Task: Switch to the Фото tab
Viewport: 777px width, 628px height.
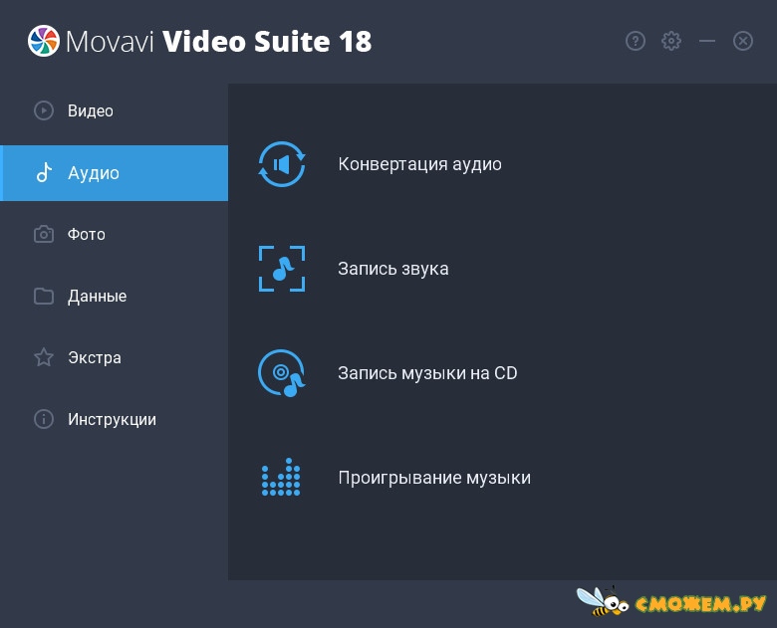Action: coord(87,234)
